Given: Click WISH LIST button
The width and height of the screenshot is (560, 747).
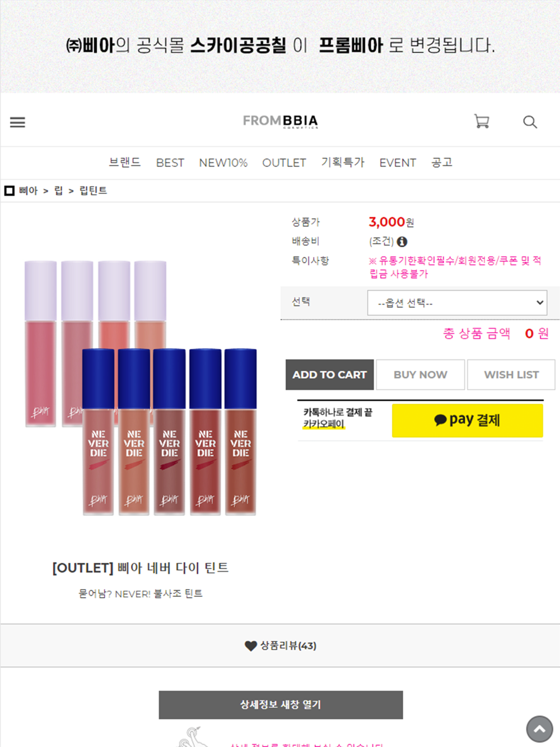Looking at the screenshot, I should (511, 375).
